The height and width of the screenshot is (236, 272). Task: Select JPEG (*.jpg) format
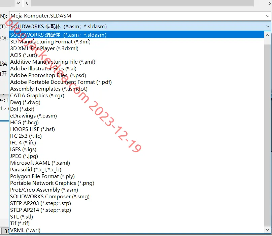click(x=137, y=156)
